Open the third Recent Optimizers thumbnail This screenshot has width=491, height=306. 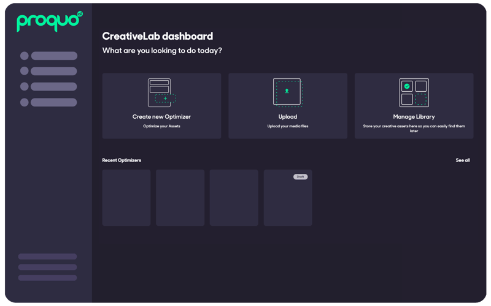click(x=234, y=198)
